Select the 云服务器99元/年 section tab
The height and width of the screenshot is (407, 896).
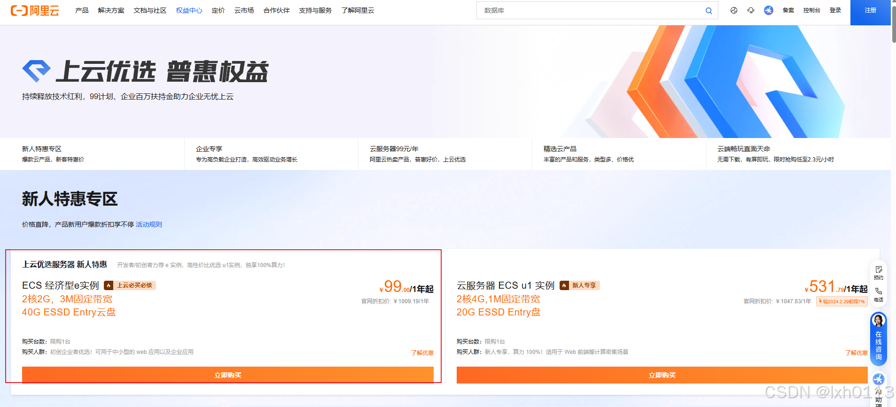tap(445, 154)
